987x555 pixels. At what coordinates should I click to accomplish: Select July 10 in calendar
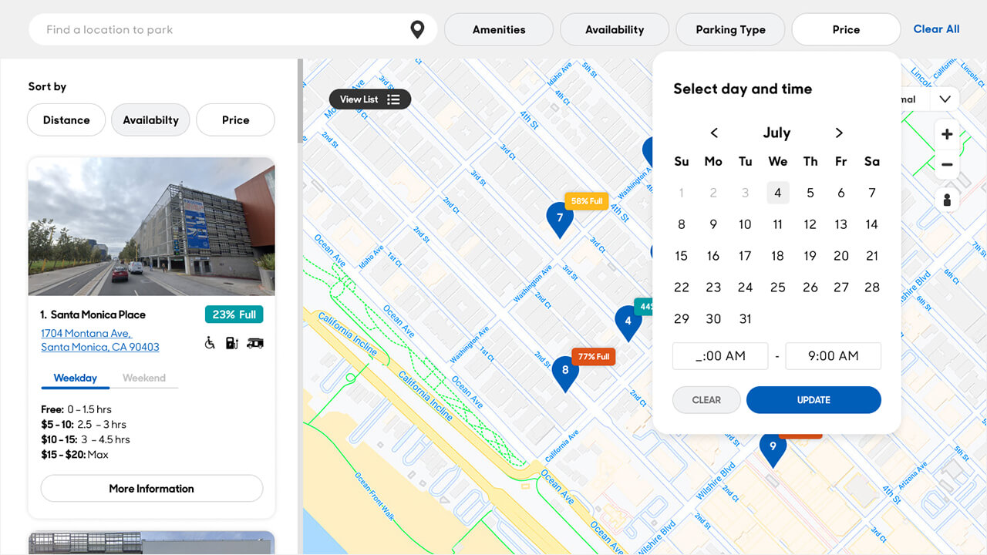coord(745,224)
